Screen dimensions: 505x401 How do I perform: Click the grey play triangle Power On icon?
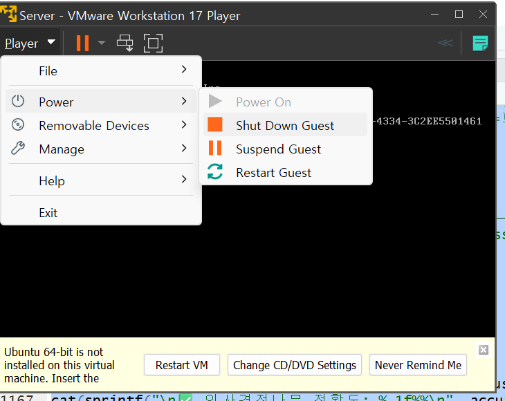point(215,101)
